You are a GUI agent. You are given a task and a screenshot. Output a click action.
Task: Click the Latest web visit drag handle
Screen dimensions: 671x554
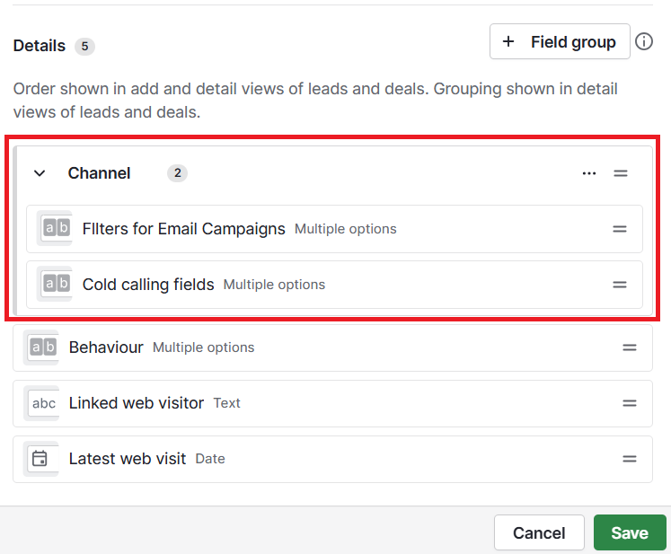(x=630, y=459)
